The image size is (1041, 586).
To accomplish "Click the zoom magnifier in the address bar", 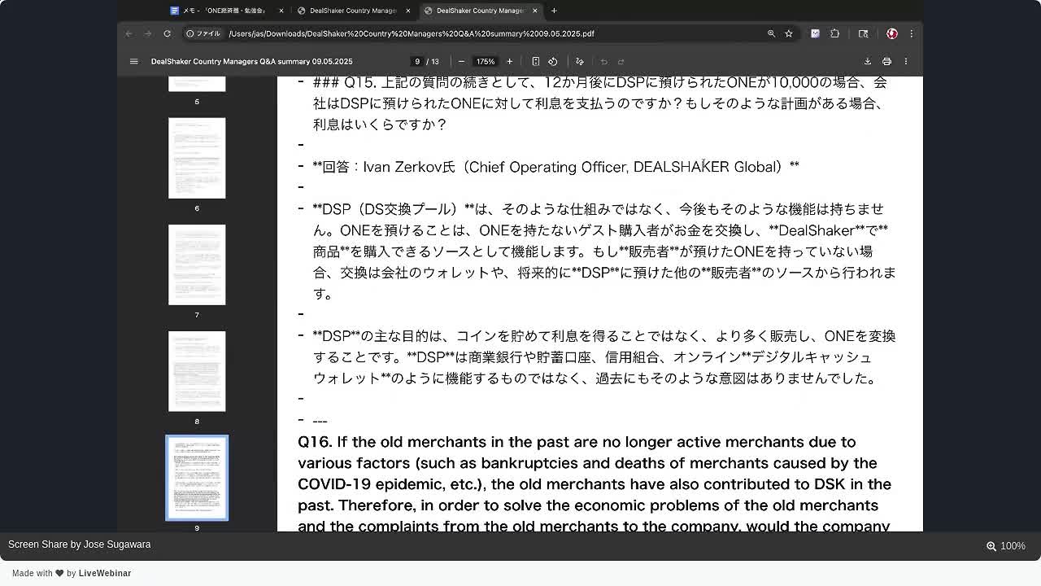I will [771, 33].
